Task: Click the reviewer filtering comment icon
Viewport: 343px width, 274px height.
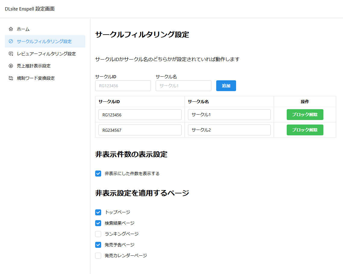Action: [11, 54]
